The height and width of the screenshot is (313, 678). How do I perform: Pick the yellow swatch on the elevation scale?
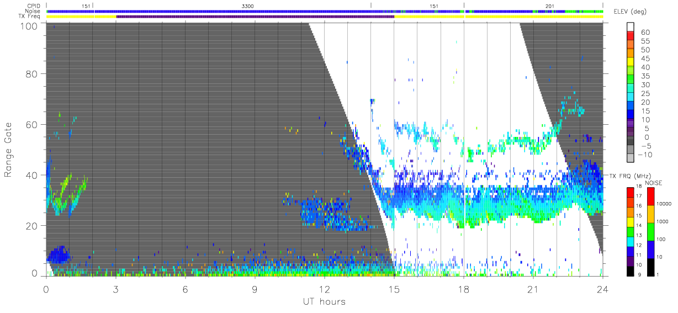click(x=630, y=62)
